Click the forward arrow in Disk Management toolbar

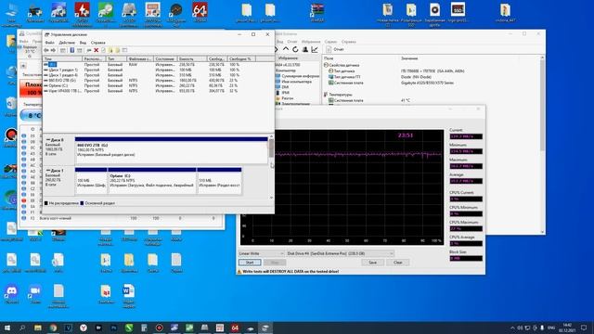click(x=53, y=50)
